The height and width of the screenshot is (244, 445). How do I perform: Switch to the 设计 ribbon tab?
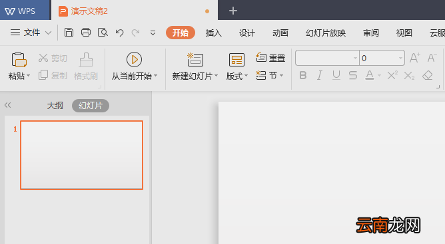pyautogui.click(x=247, y=33)
